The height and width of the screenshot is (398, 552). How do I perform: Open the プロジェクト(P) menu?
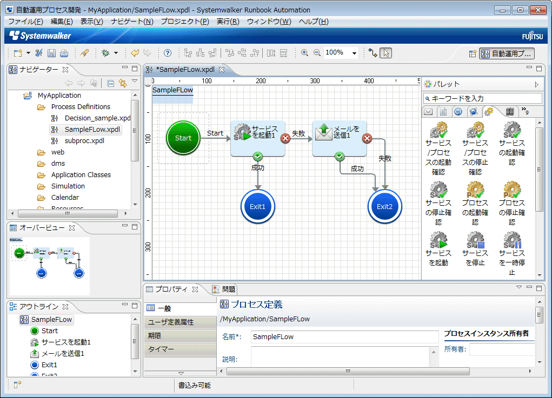point(184,22)
